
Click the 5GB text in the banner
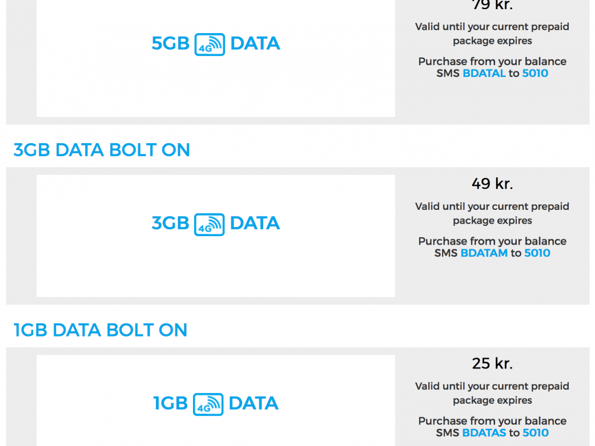tap(170, 44)
